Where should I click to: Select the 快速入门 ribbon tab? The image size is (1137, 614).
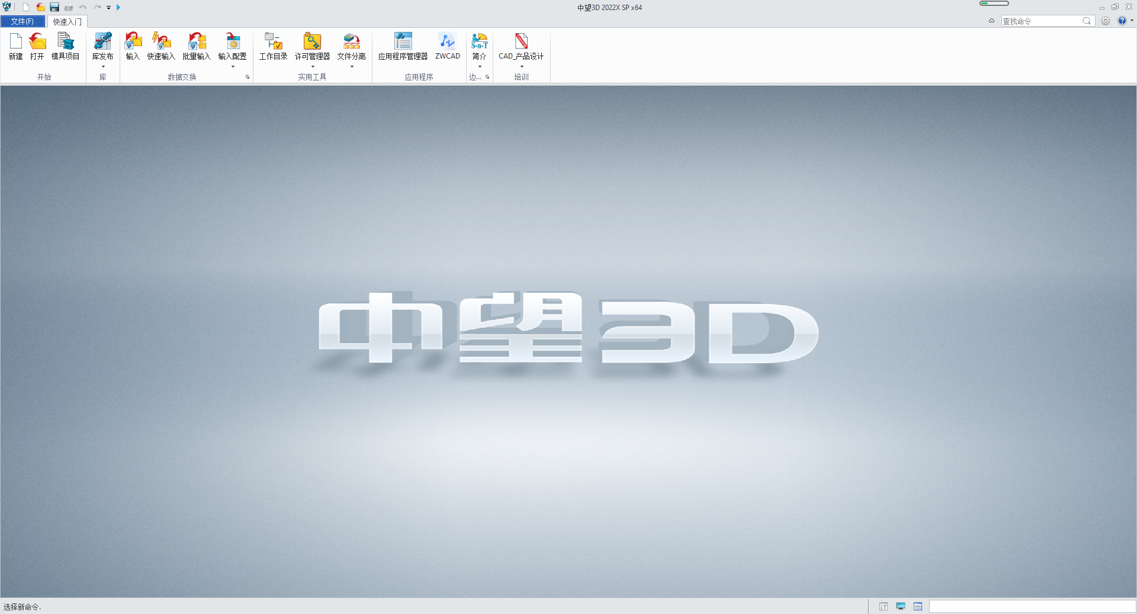67,21
